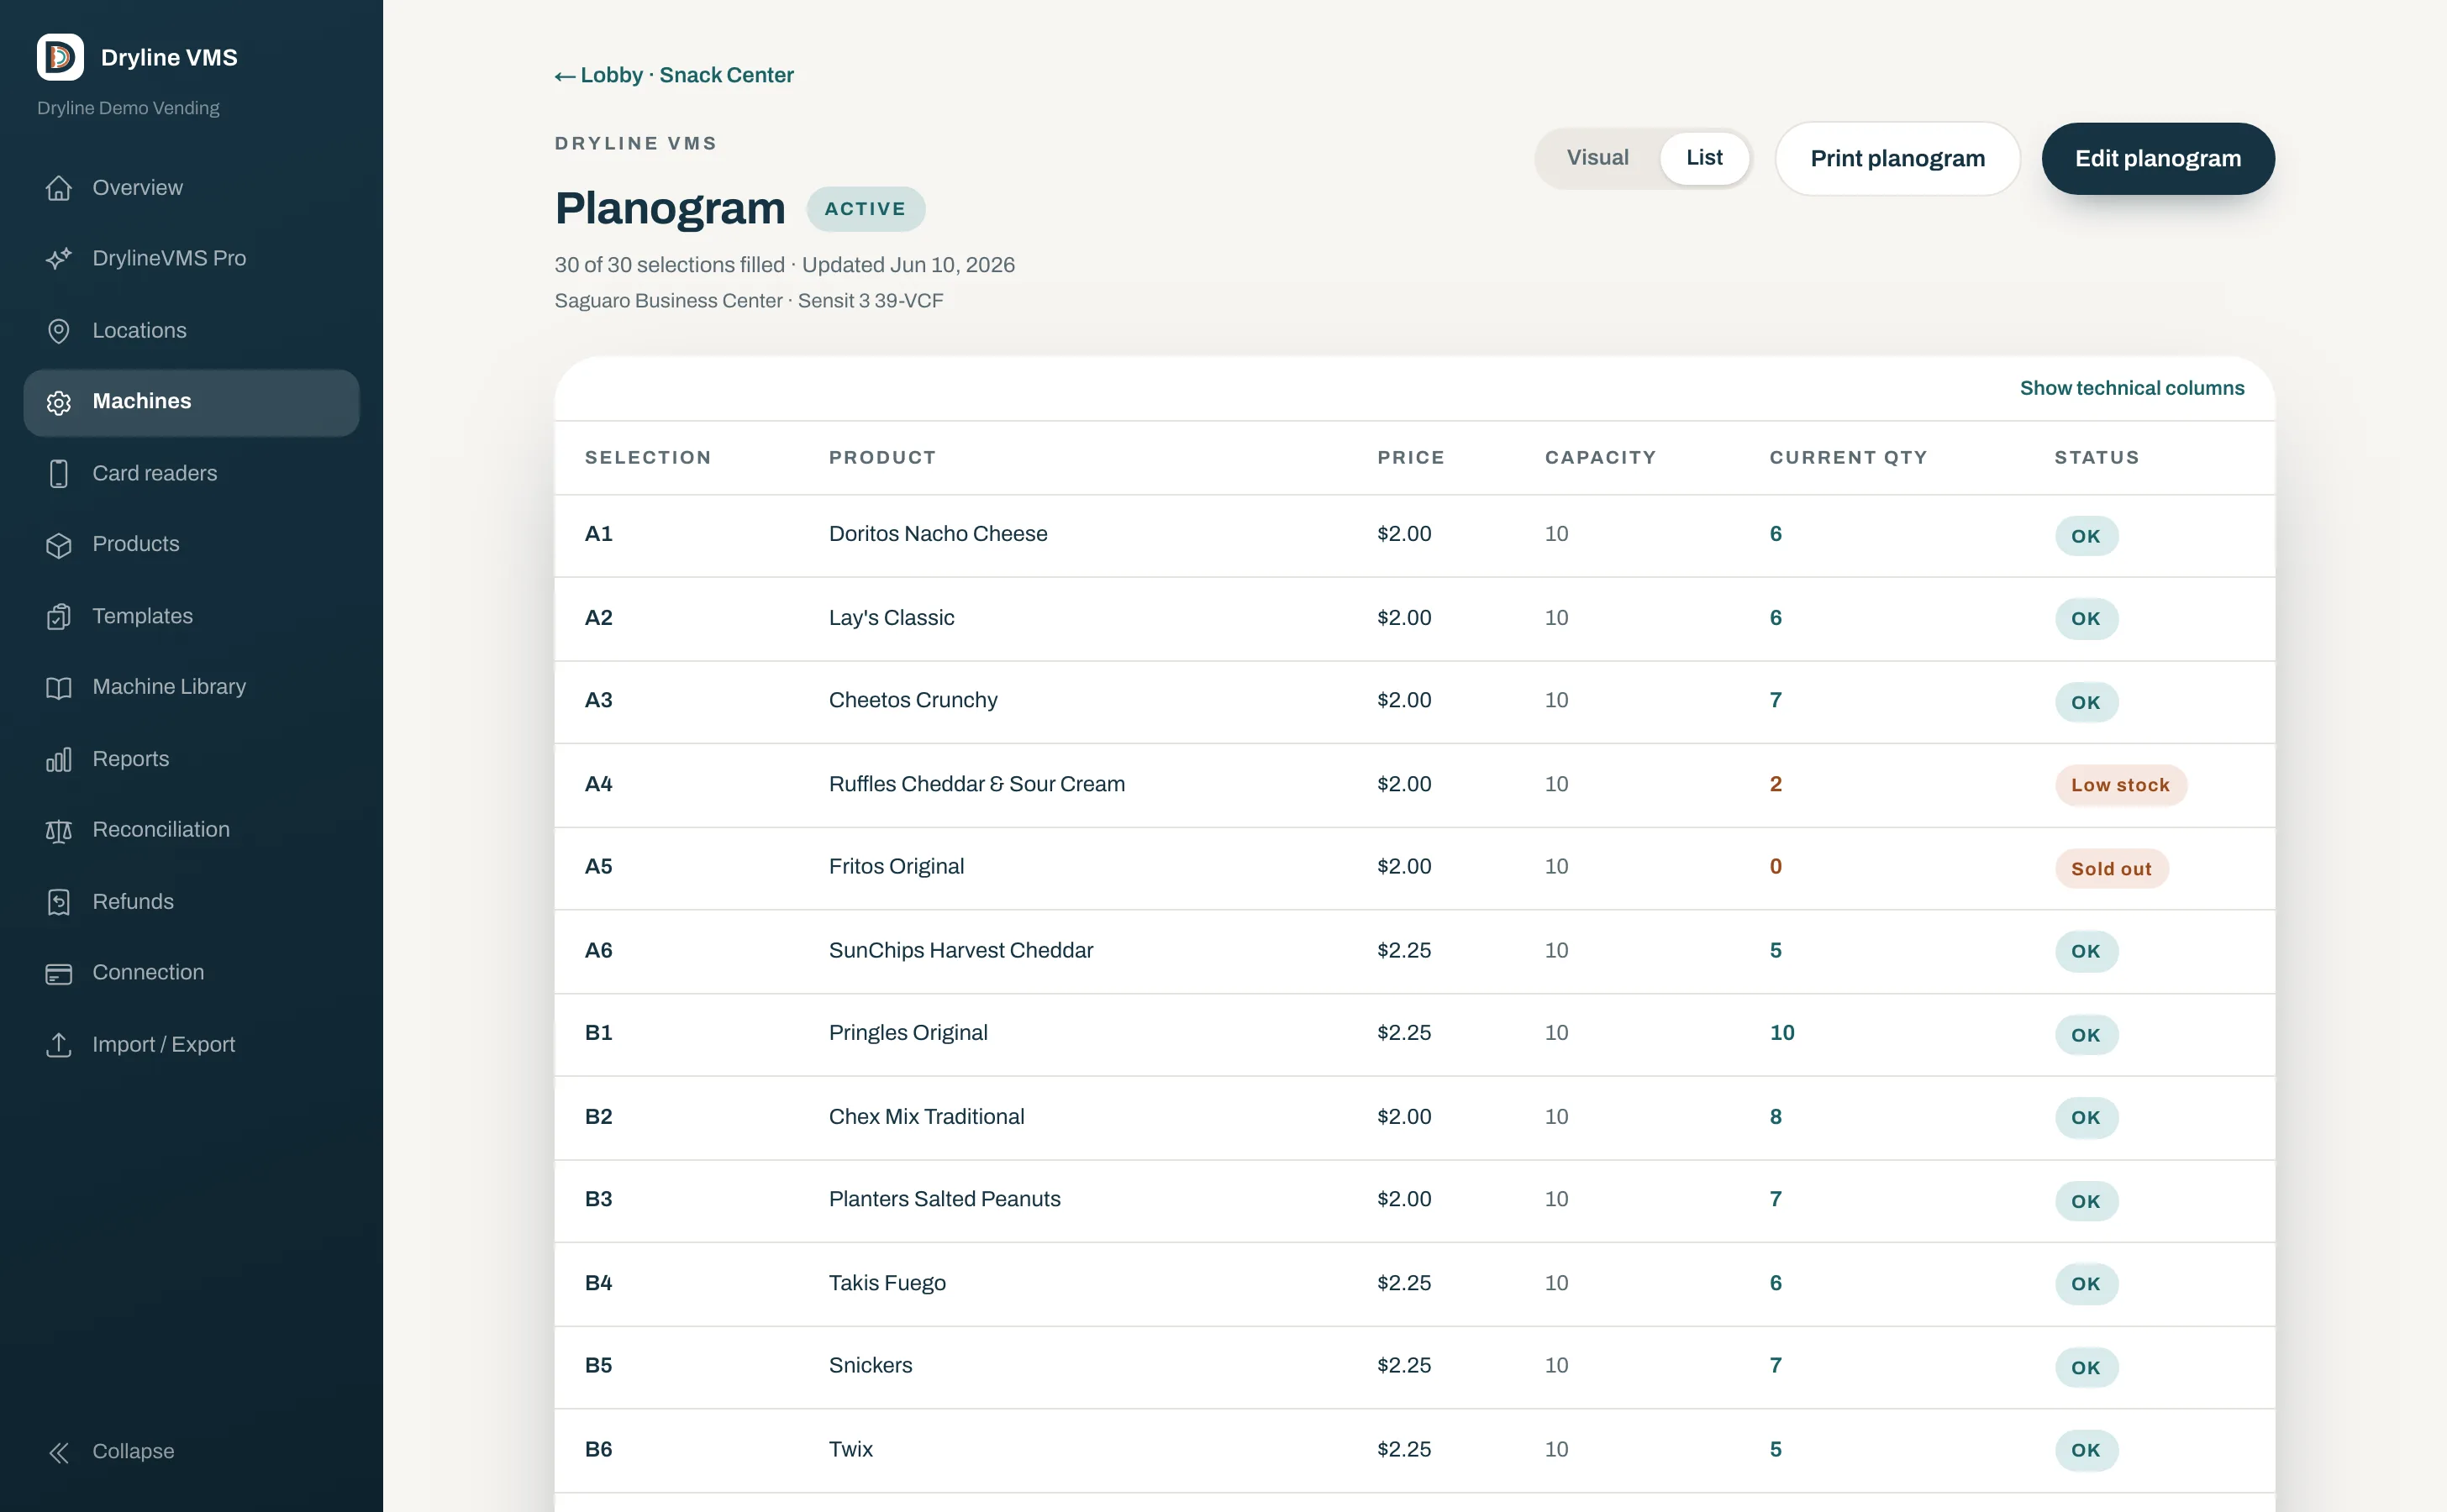Open the Products section
The width and height of the screenshot is (2447, 1512).
click(x=191, y=545)
